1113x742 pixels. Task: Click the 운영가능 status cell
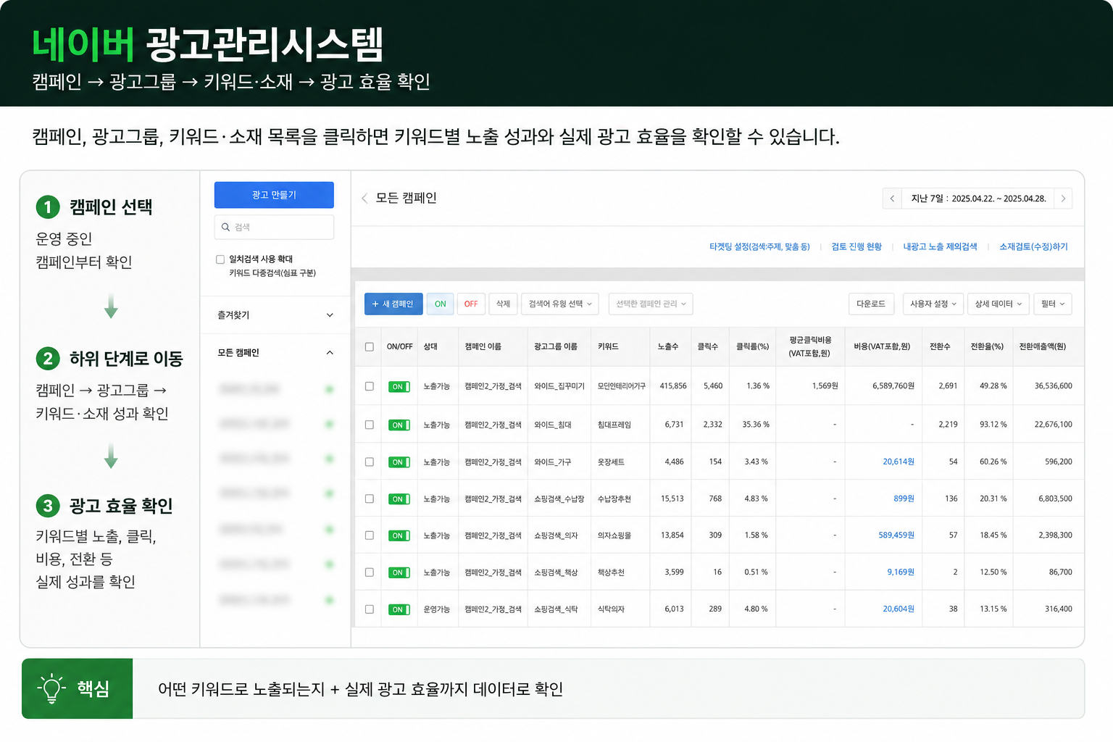point(437,609)
